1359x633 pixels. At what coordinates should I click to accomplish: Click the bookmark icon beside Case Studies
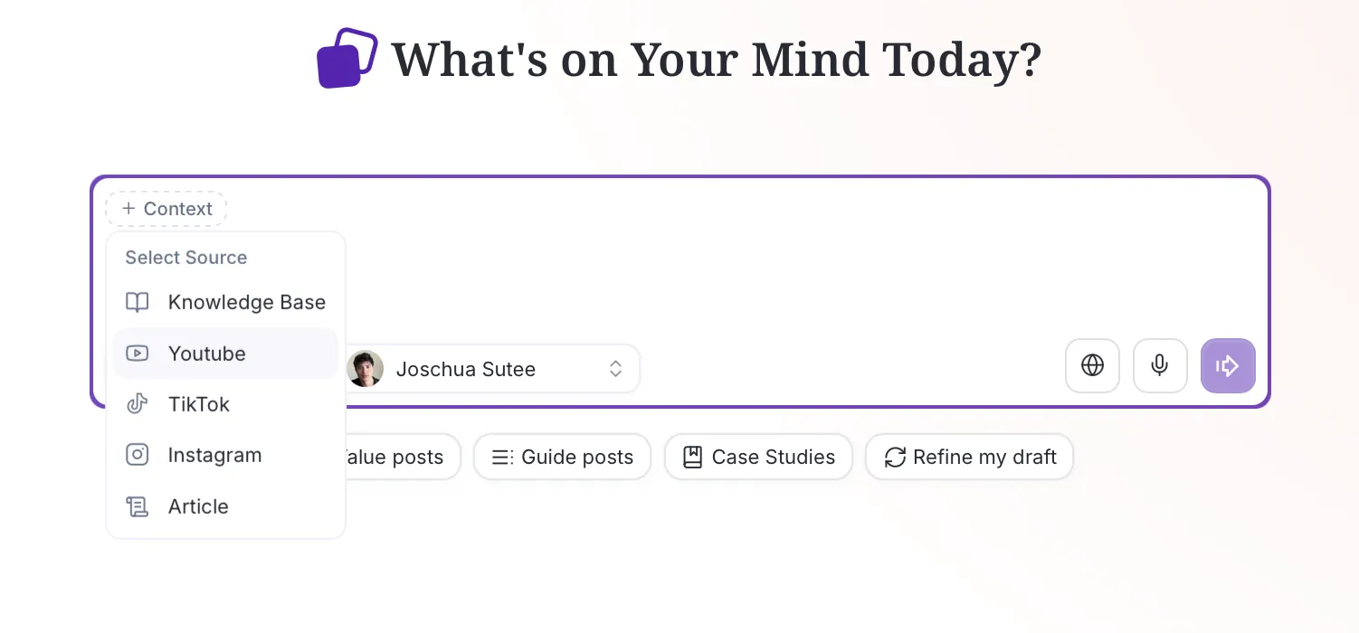coord(691,457)
